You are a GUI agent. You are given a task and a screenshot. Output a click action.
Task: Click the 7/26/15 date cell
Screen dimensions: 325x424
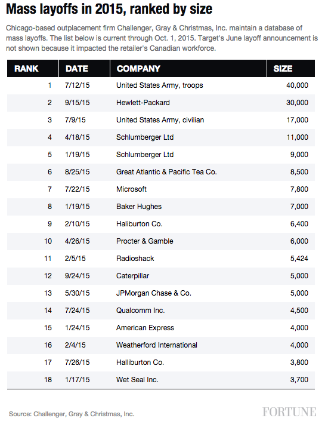point(77,362)
